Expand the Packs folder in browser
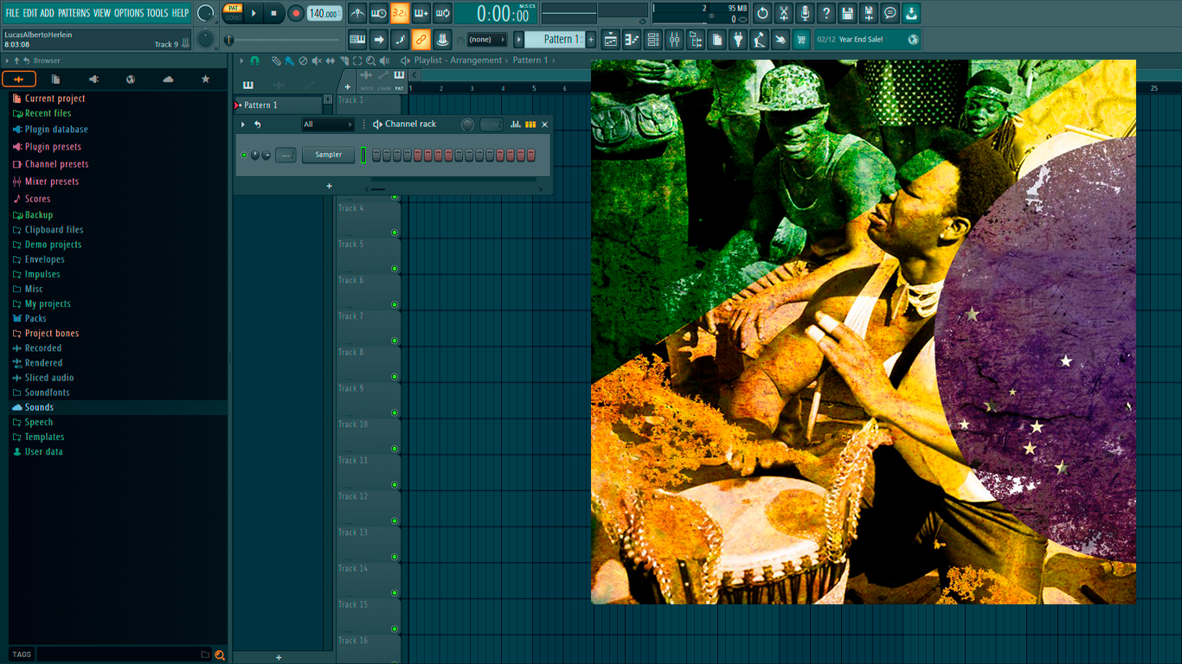 tap(35, 318)
